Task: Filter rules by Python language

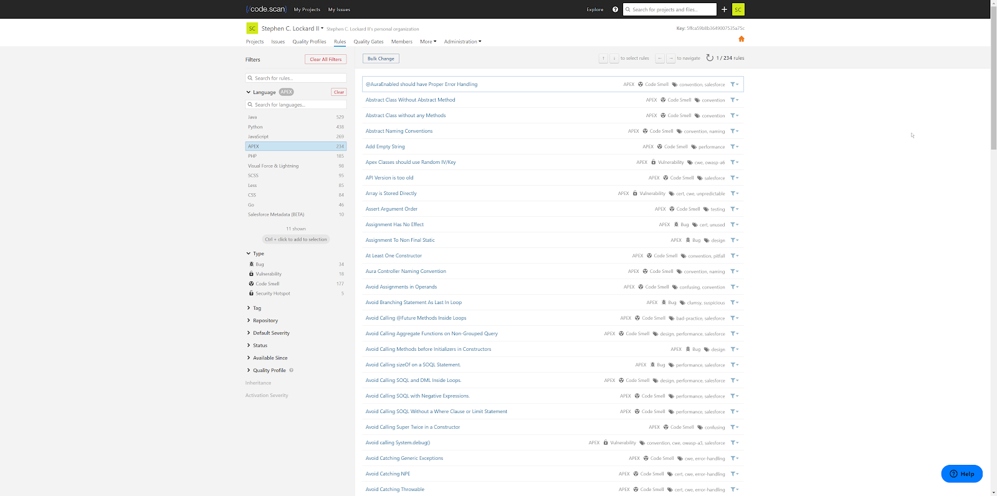Action: 296,127
